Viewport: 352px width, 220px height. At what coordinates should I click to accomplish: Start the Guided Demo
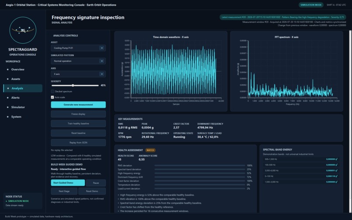pos(68,183)
